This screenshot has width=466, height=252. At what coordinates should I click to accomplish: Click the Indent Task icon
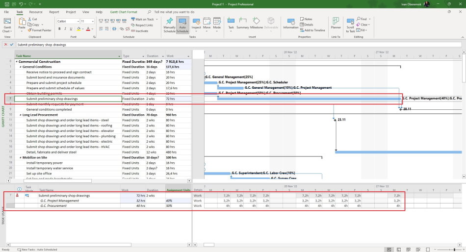coord(107,29)
